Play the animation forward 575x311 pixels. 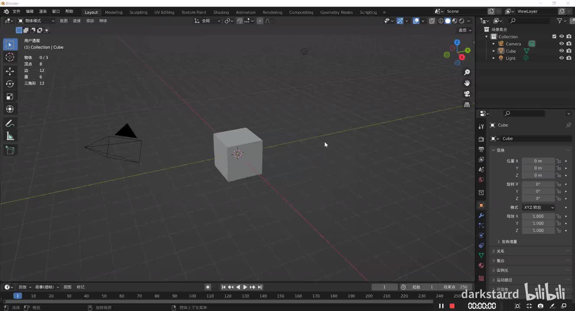[x=245, y=287]
